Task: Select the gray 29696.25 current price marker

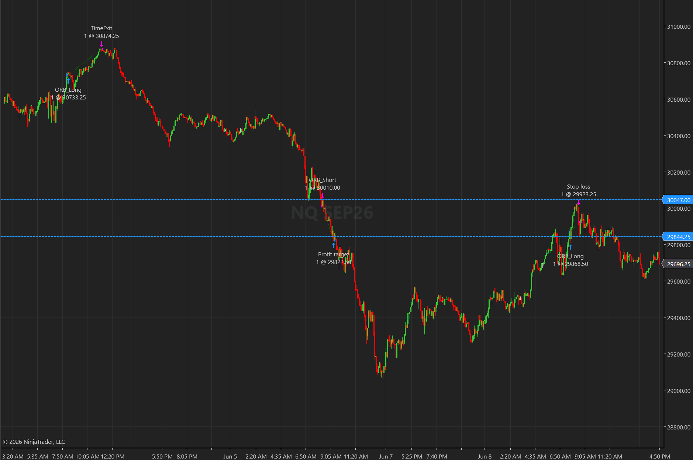Action: [x=678, y=264]
